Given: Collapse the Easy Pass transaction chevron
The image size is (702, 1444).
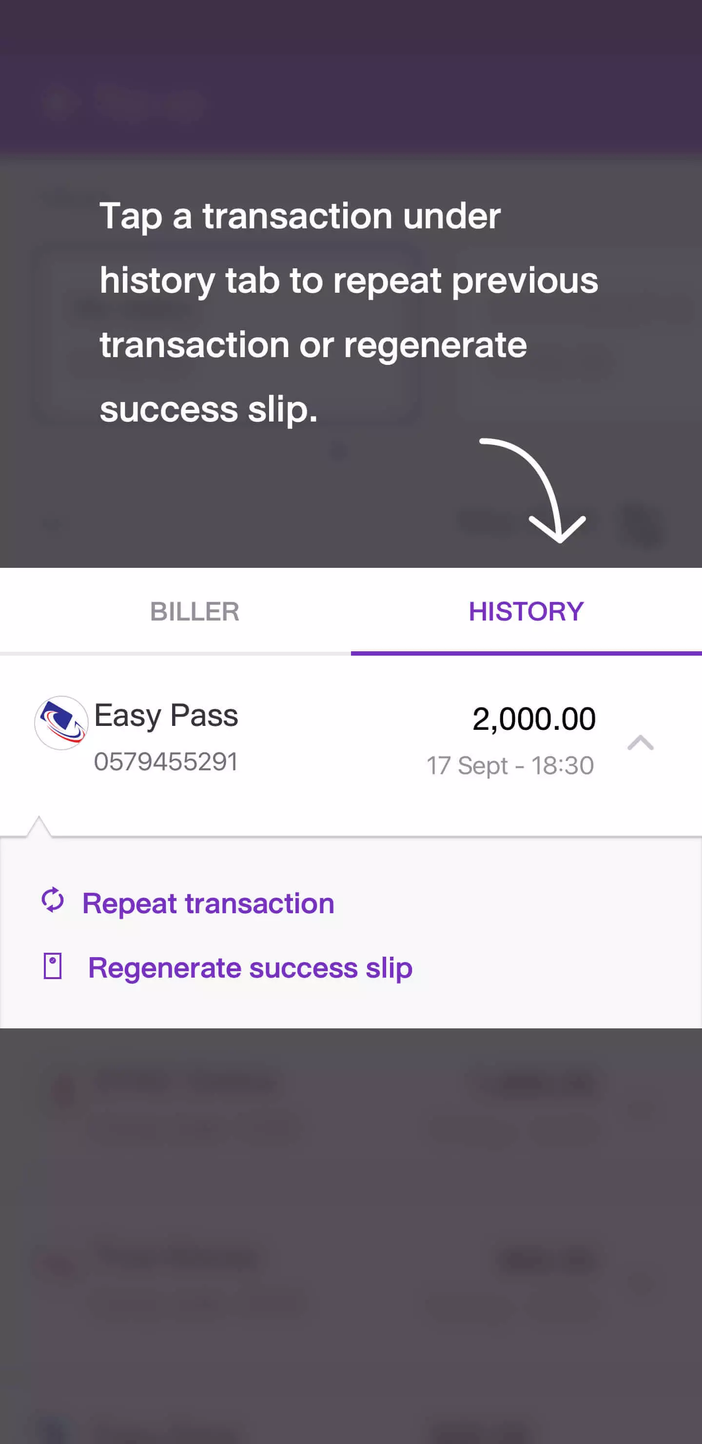Looking at the screenshot, I should [x=641, y=742].
